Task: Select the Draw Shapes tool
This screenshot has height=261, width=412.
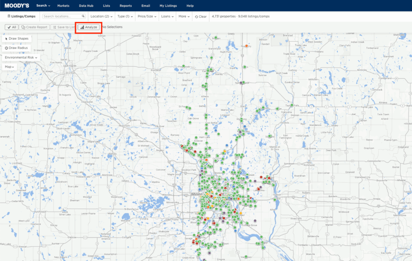Action: point(16,38)
